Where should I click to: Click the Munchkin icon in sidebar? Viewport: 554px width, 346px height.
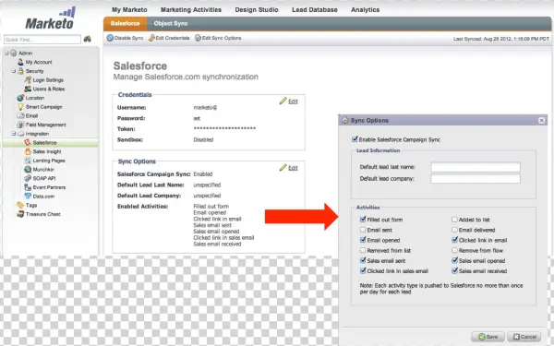pyautogui.click(x=28, y=170)
